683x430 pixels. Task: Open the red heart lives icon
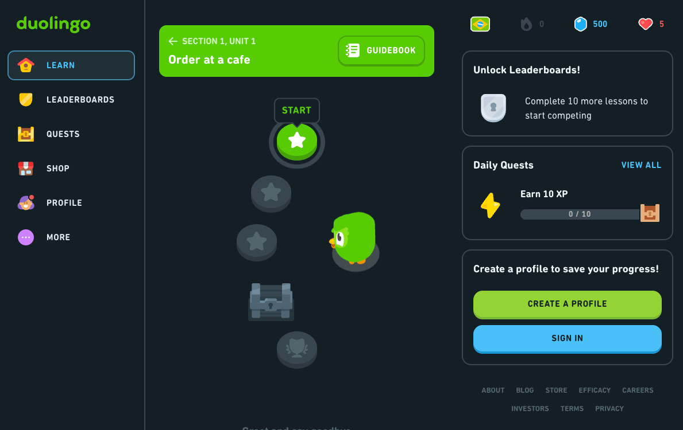point(645,24)
